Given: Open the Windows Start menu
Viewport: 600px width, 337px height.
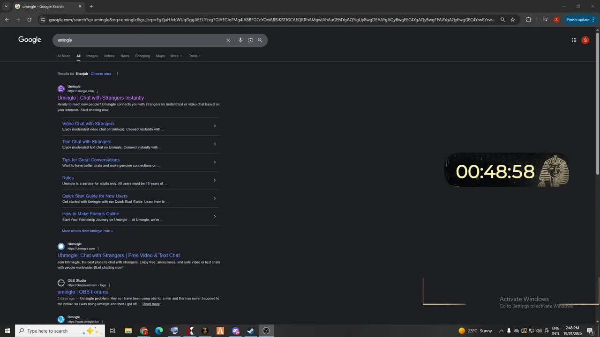Looking at the screenshot, I should [7, 331].
